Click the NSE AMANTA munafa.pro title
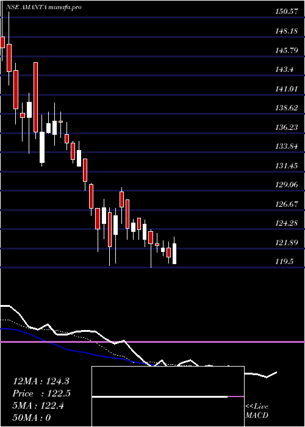 (x=44, y=7)
